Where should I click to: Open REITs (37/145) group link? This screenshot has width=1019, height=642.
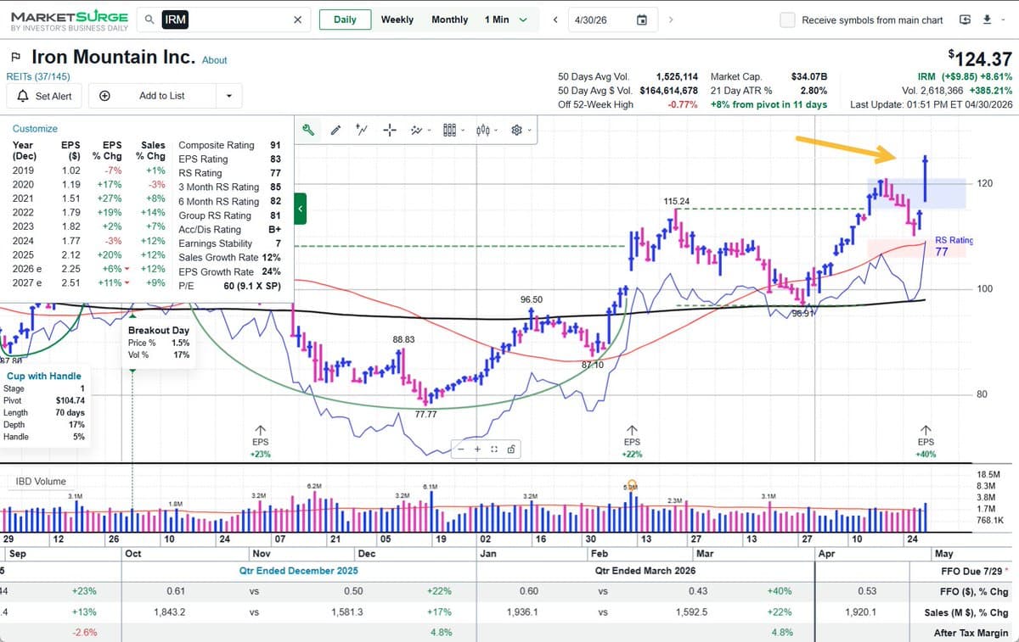37,76
